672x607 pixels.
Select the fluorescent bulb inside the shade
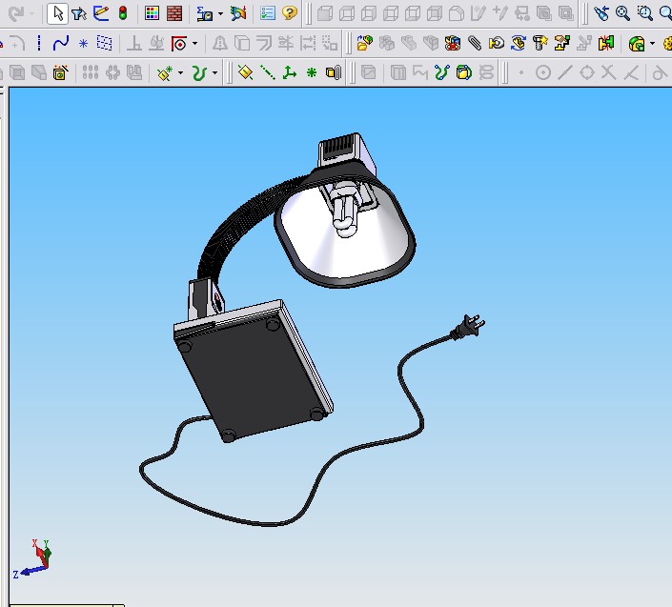[345, 210]
